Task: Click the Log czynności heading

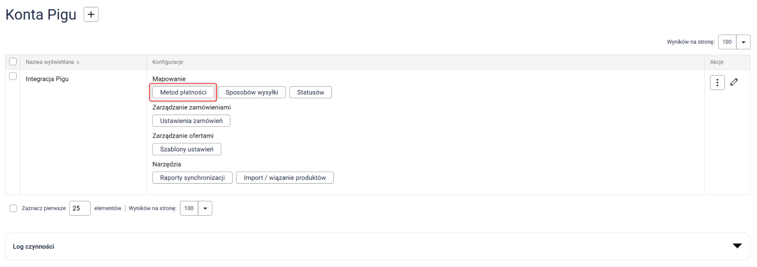Action: coord(34,247)
